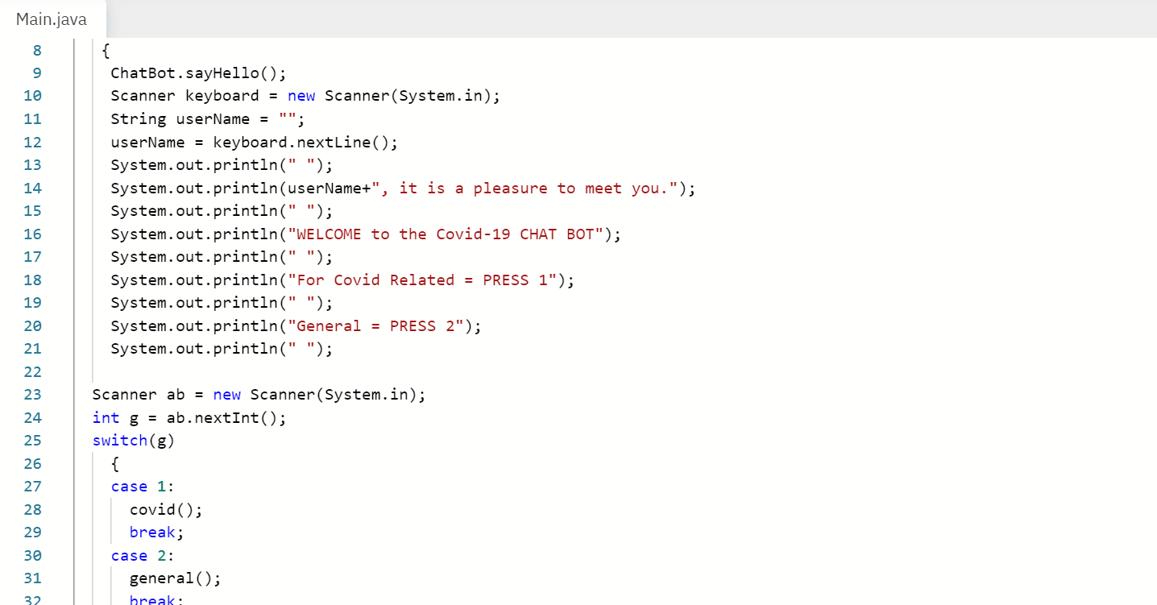Screen dimensions: 1157x605
Task: Click on String userName declaration
Action: click(x=208, y=119)
